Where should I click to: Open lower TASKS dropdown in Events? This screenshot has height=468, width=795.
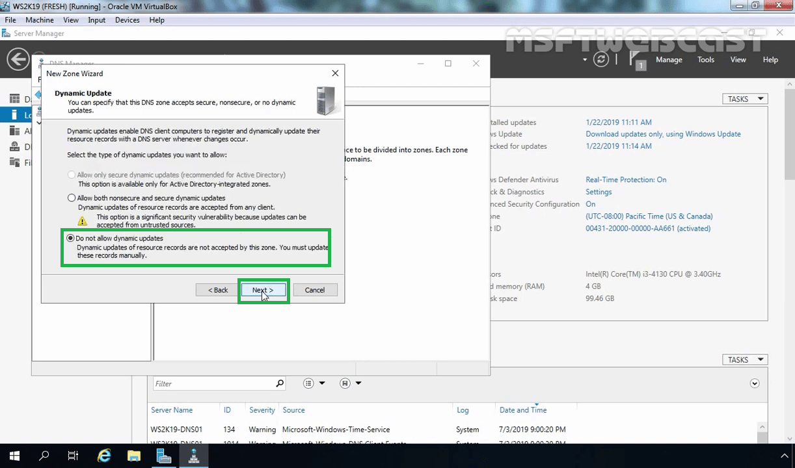click(x=745, y=359)
